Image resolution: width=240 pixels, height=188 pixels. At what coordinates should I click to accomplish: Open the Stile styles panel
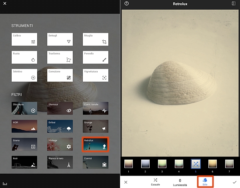[205, 182]
